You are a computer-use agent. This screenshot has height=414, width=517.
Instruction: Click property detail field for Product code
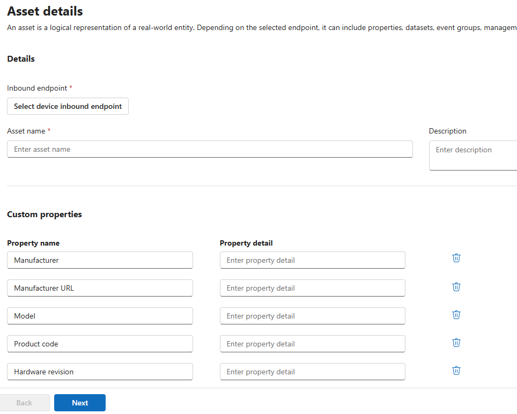pyautogui.click(x=312, y=344)
